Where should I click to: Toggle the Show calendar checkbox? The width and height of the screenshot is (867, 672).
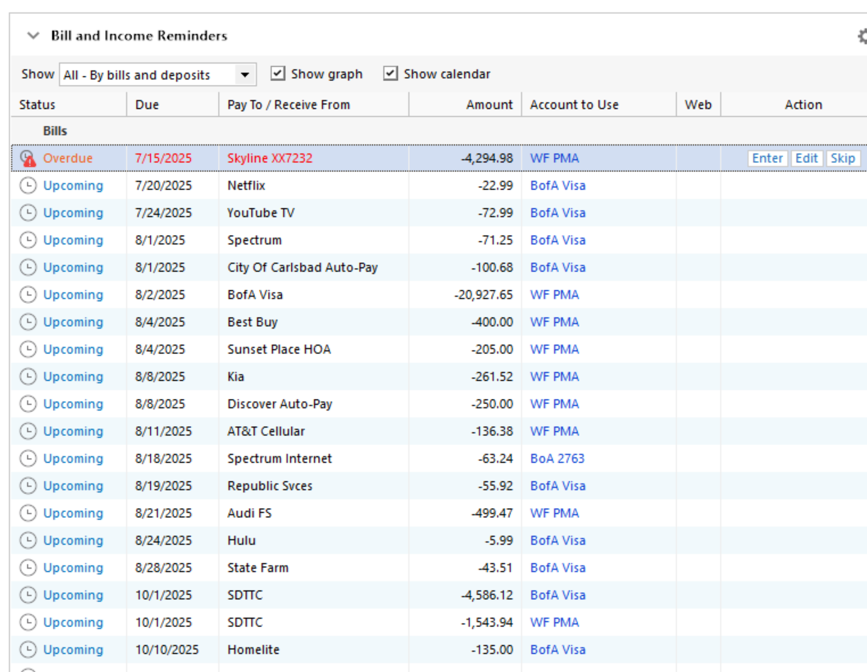(390, 74)
